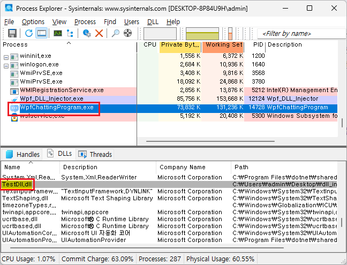Switch to the Handles tab
This screenshot has width=347, height=265.
(x=22, y=154)
